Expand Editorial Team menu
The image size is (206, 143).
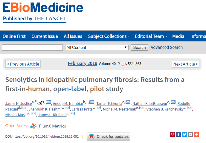[151, 36]
